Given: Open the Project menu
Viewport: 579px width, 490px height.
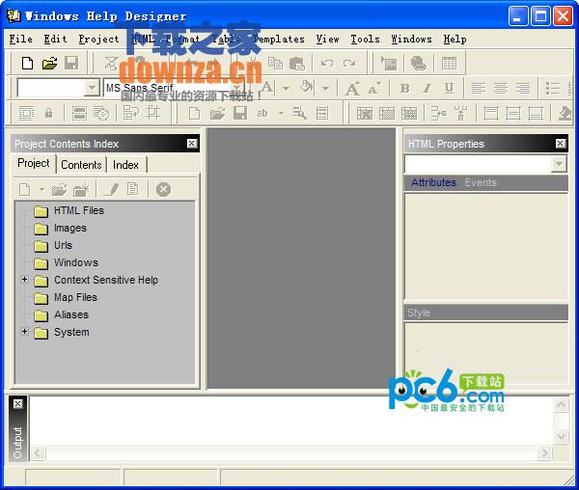Looking at the screenshot, I should [98, 39].
